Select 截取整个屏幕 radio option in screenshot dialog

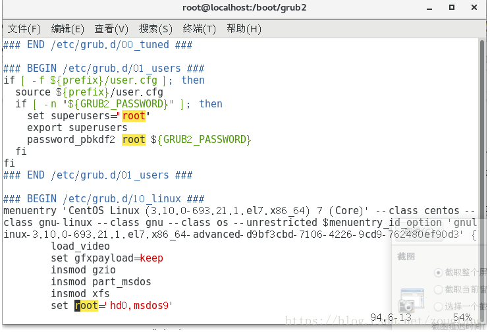[x=438, y=273]
